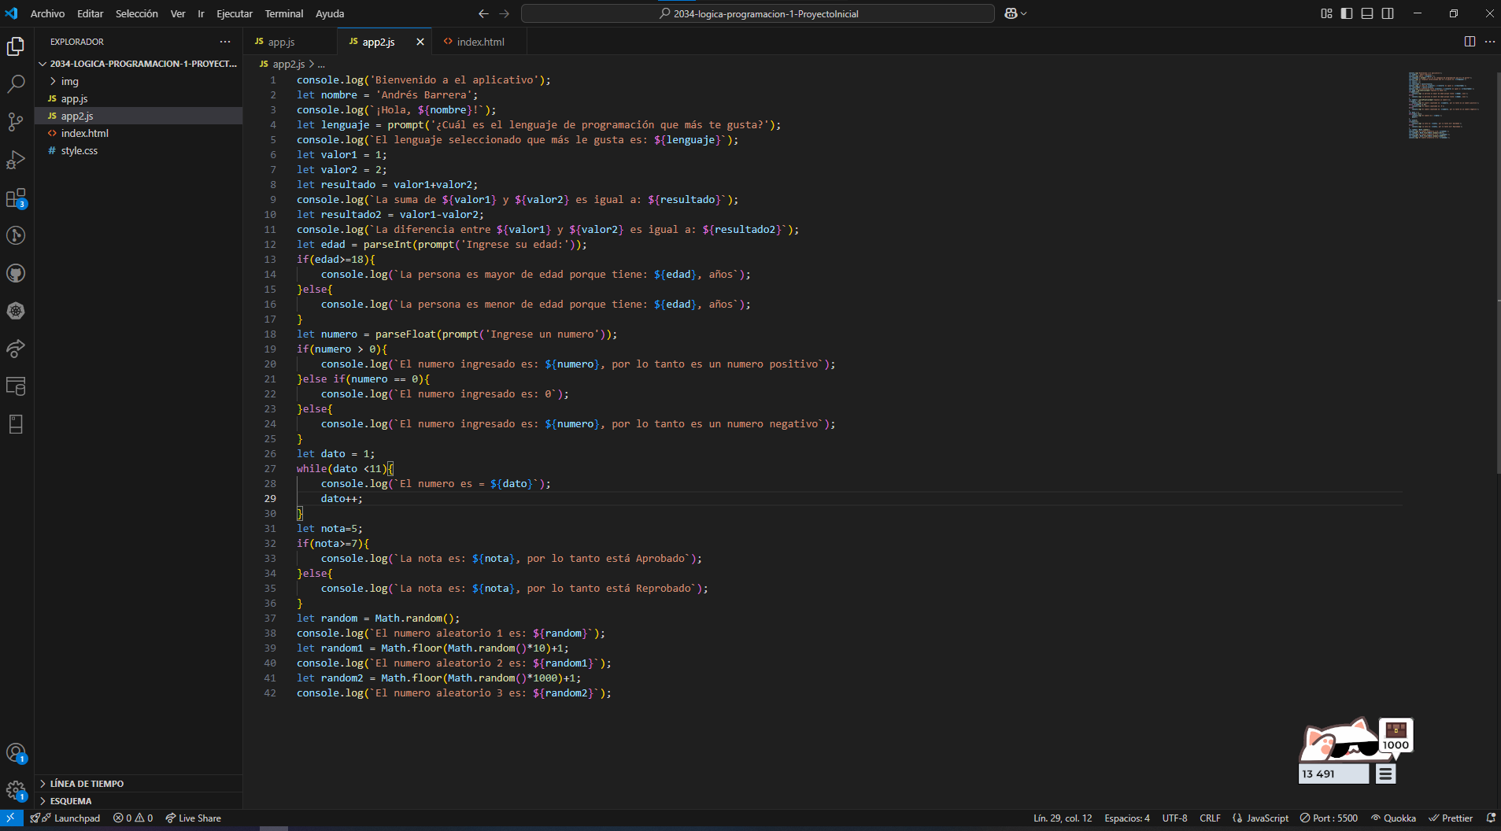
Task: Open errors and warnings count
Action: (133, 818)
